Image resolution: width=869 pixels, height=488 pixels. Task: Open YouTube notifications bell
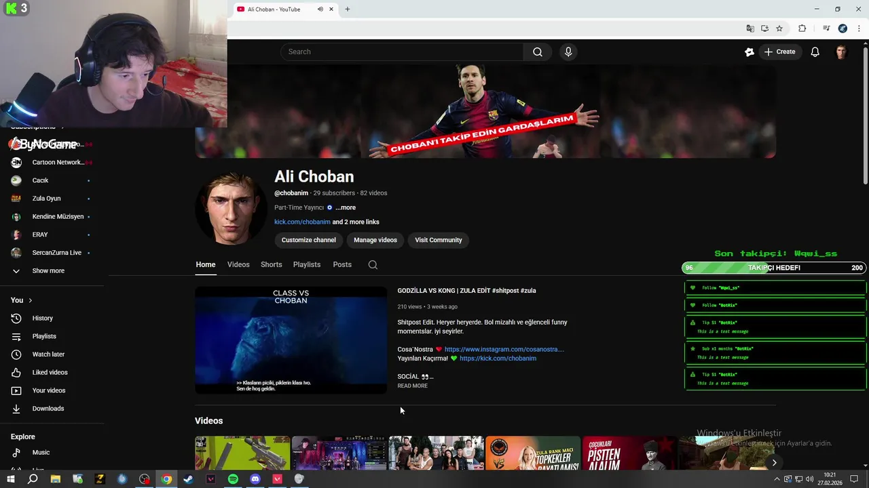click(x=815, y=52)
